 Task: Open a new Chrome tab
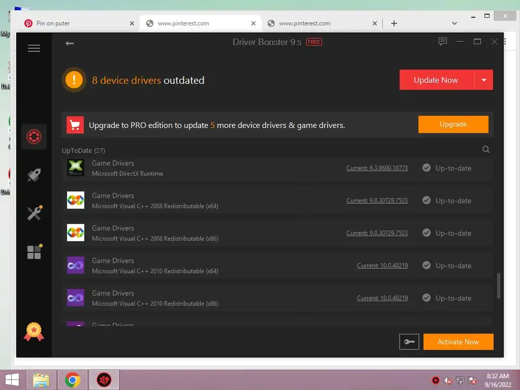[x=394, y=23]
